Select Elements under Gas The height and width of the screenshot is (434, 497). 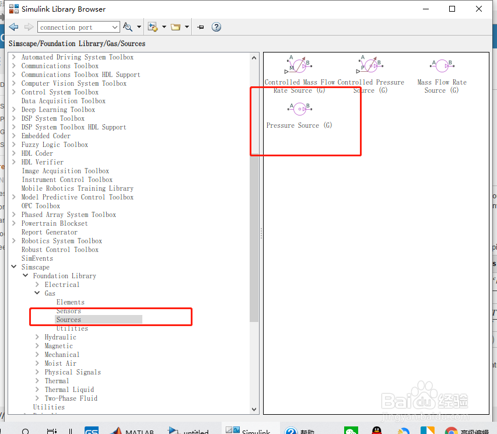tap(71, 302)
